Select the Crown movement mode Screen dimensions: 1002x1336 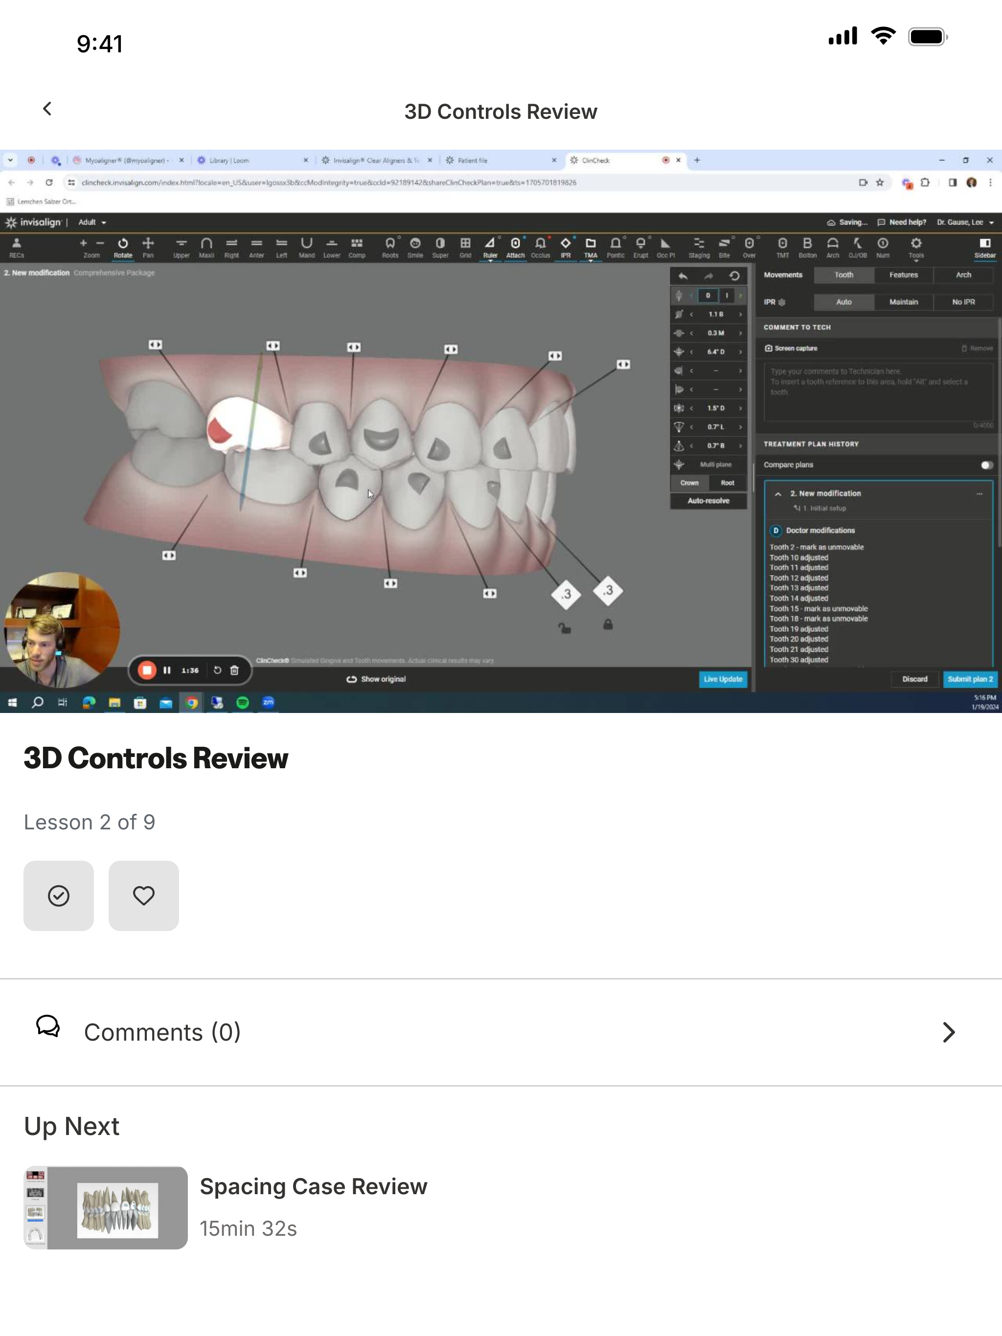(689, 483)
